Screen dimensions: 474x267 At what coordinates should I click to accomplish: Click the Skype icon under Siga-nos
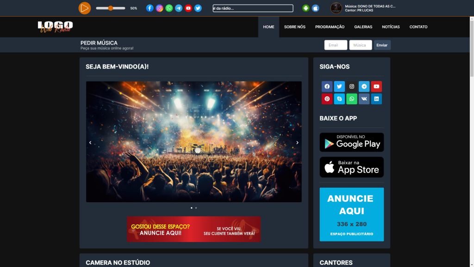coord(339,99)
